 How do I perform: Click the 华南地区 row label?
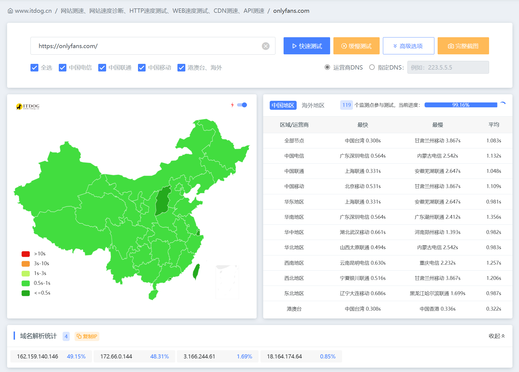pos(294,217)
